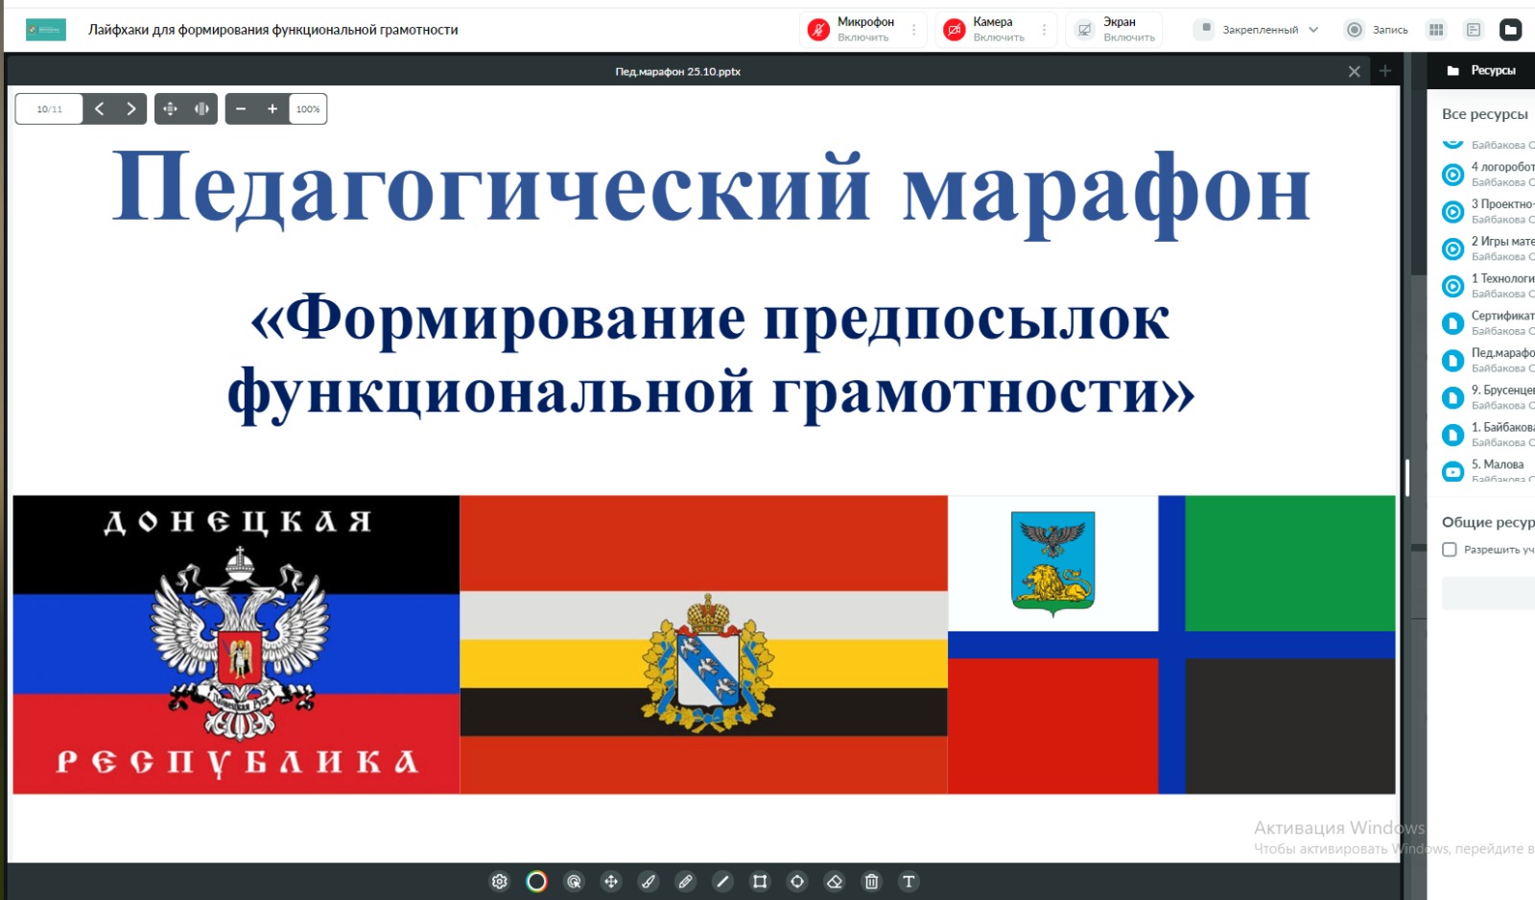Select the ellipse shape tool
This screenshot has width=1535, height=900.
click(x=797, y=882)
